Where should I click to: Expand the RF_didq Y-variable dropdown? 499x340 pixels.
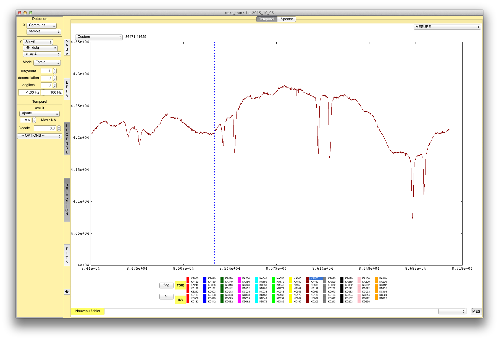point(40,48)
